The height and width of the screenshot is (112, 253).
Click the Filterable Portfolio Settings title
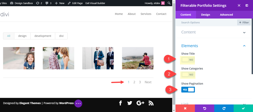coord(203,5)
